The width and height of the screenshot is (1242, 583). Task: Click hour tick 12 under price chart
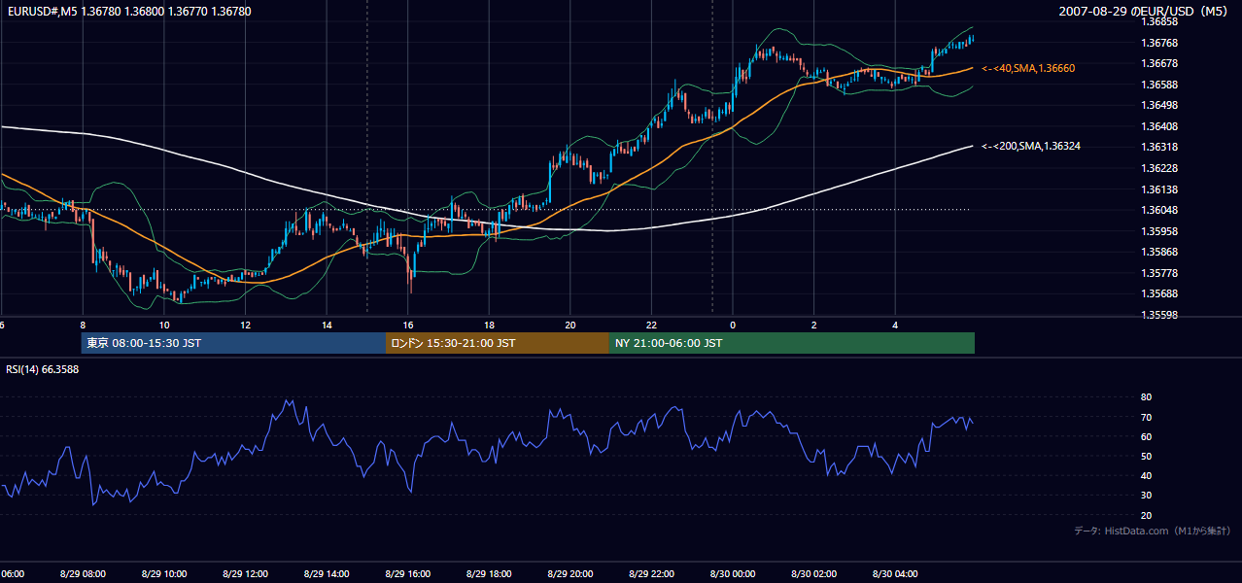coord(245,325)
